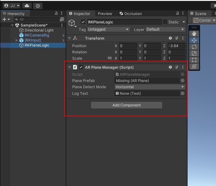The width and height of the screenshot is (216, 186).
Task: Select the Scale tool
Action: click(194, 53)
